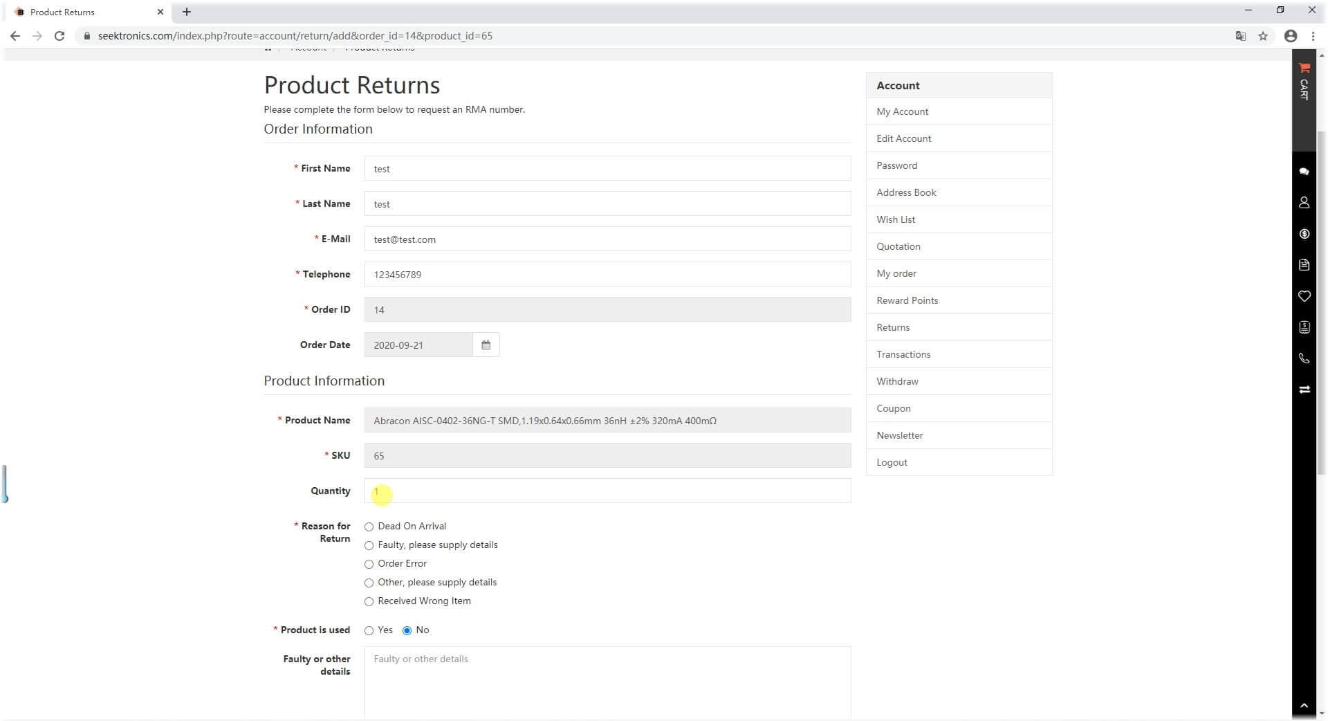Screen dimensions: 1328x721
Task: Select Received Wrong Item reason
Action: 369,601
